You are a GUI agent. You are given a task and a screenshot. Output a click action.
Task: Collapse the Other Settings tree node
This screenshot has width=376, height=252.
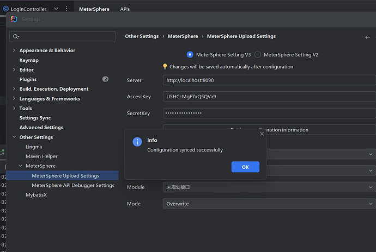pyautogui.click(x=14, y=137)
